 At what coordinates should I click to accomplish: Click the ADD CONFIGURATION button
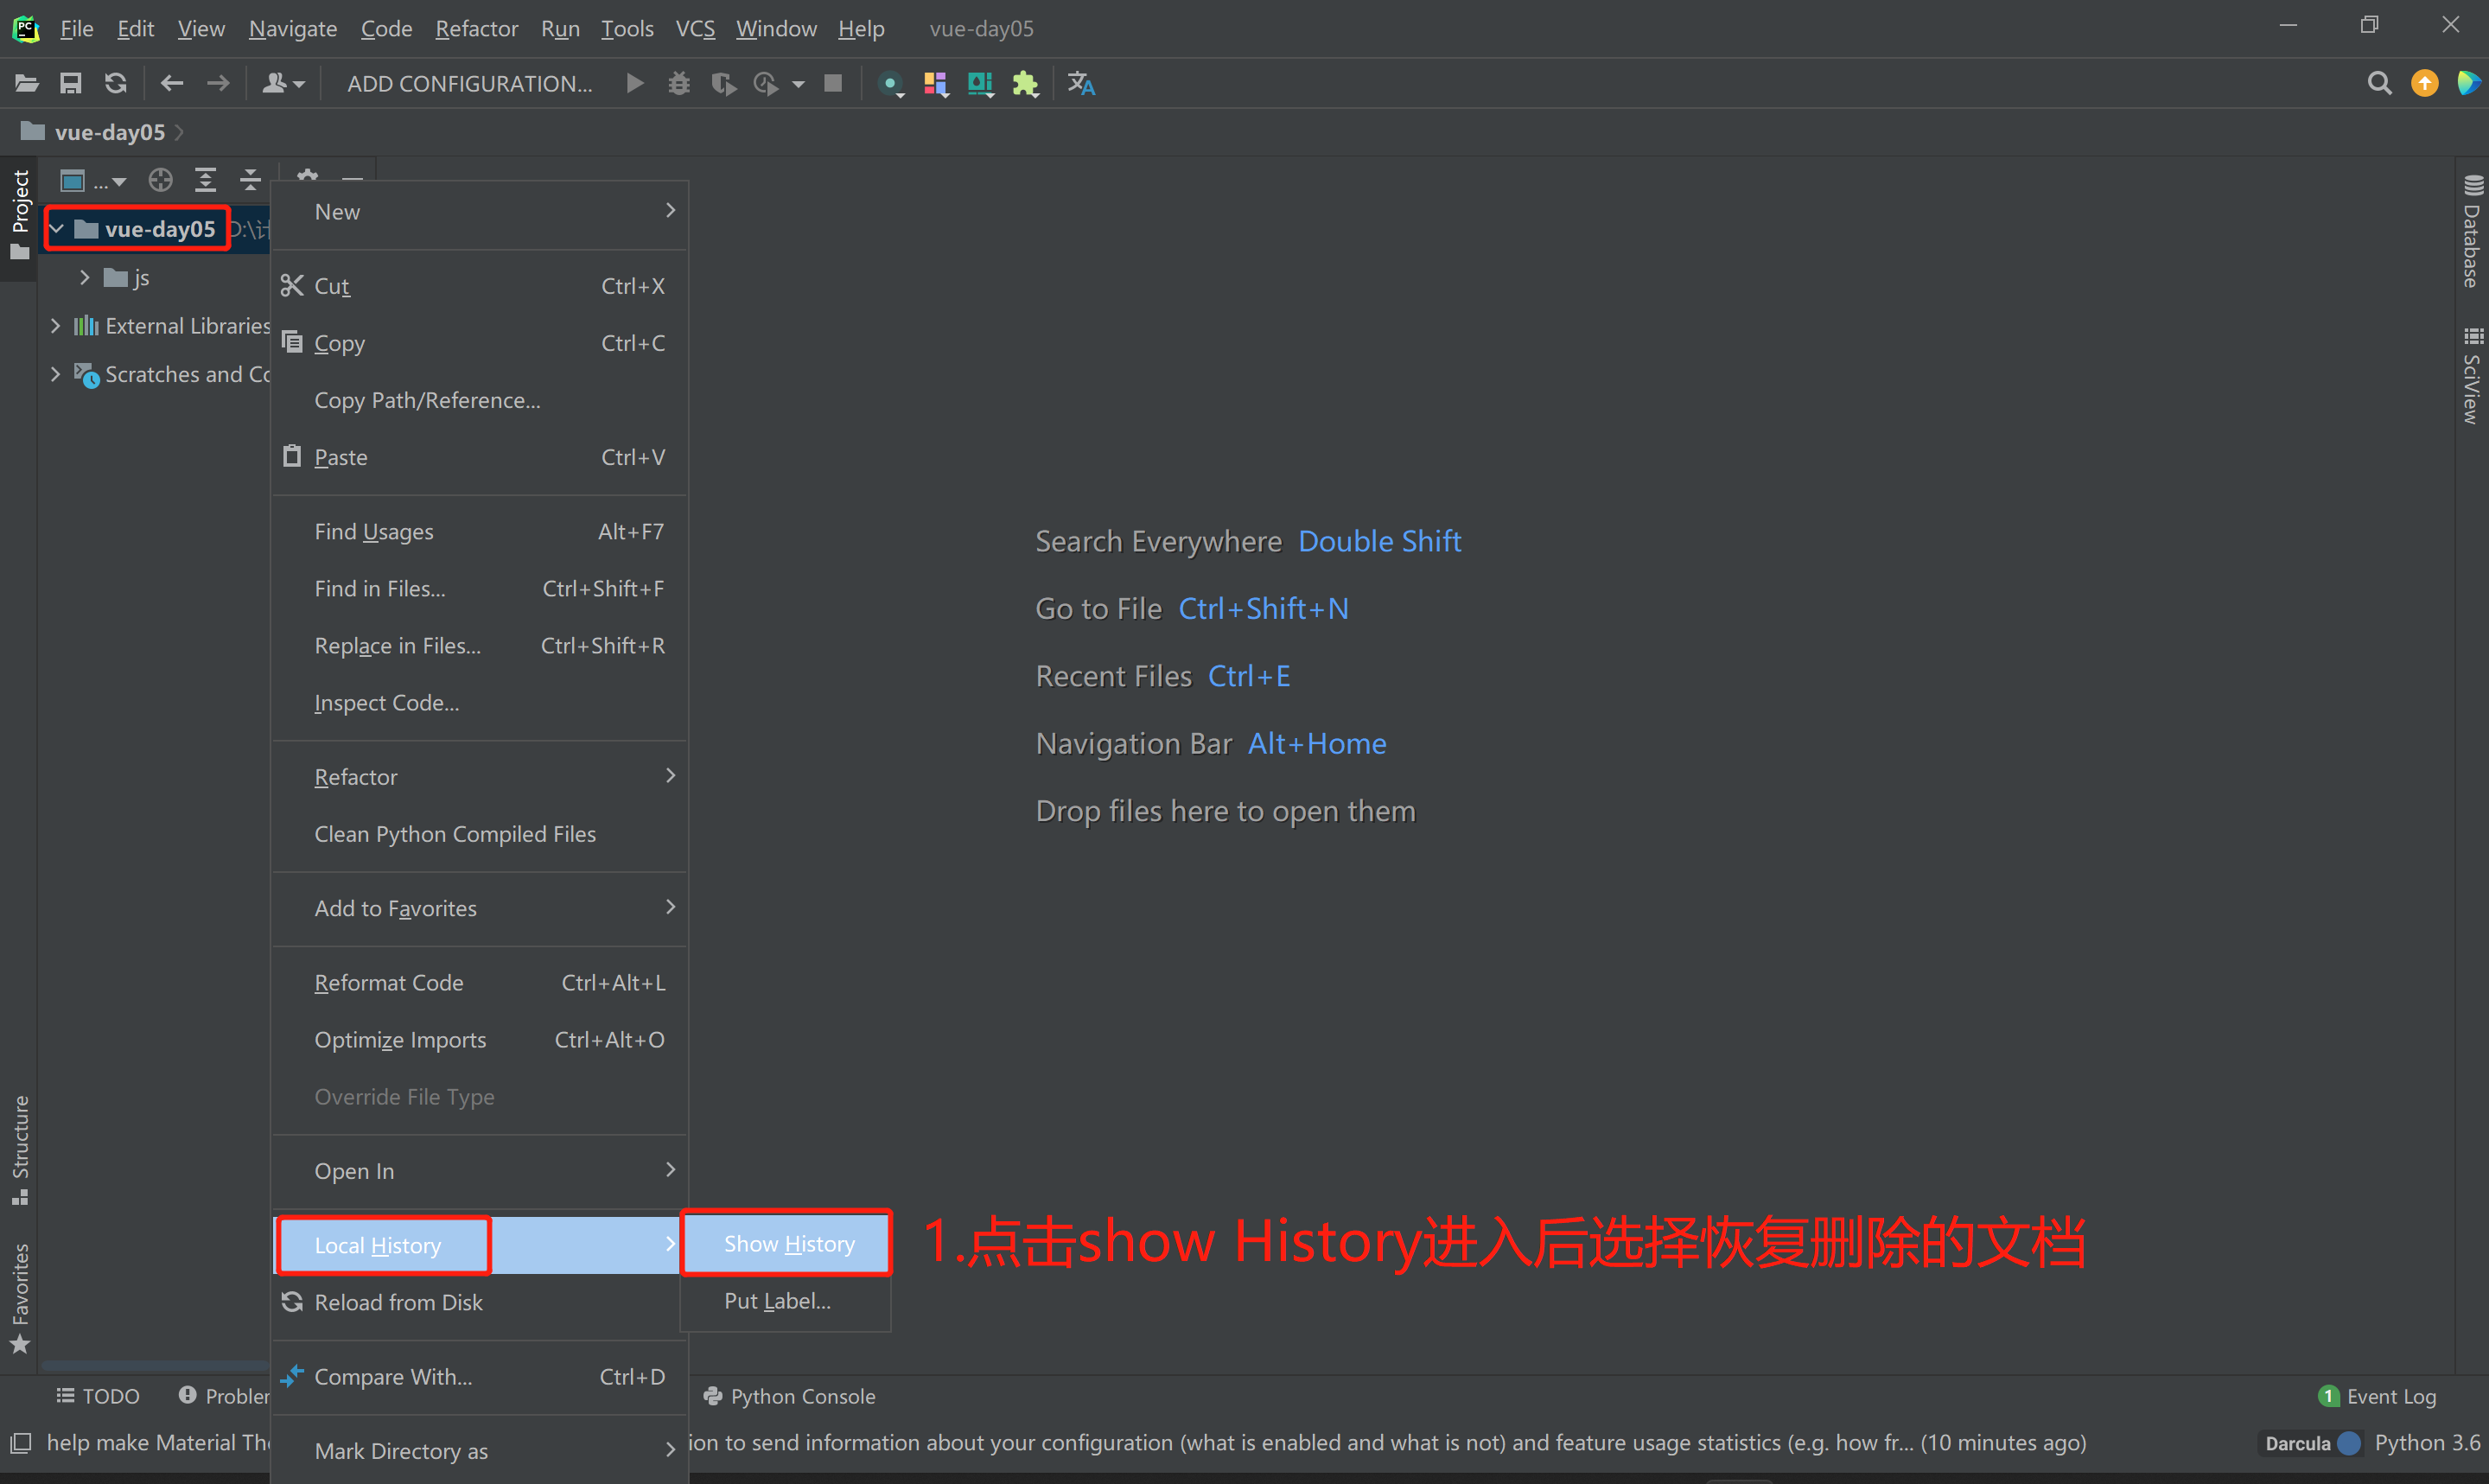[x=468, y=84]
